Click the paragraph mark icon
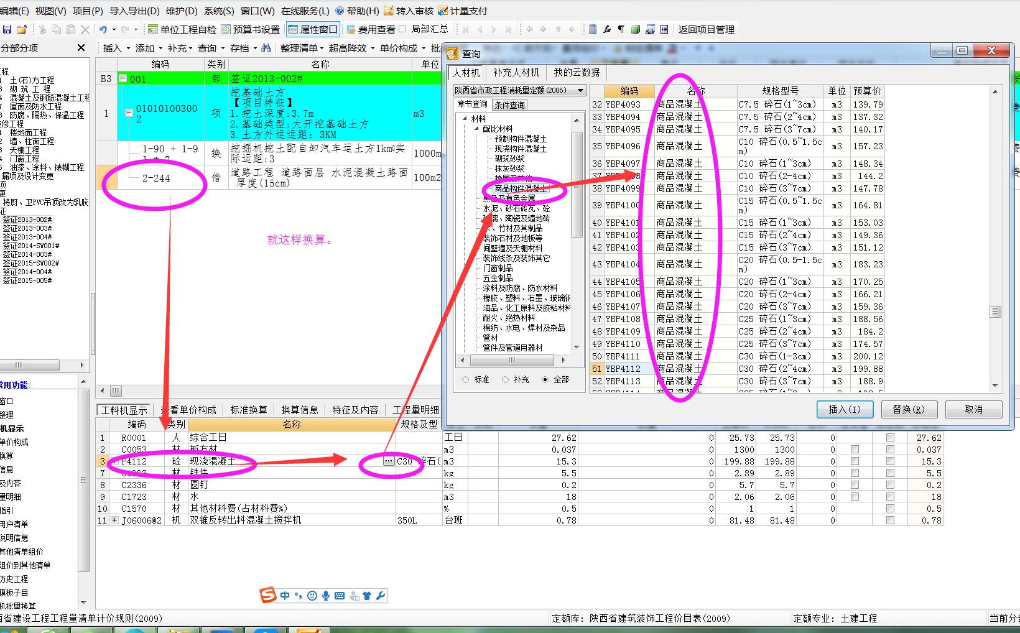Screen dimensions: 1020x633 (621, 29)
